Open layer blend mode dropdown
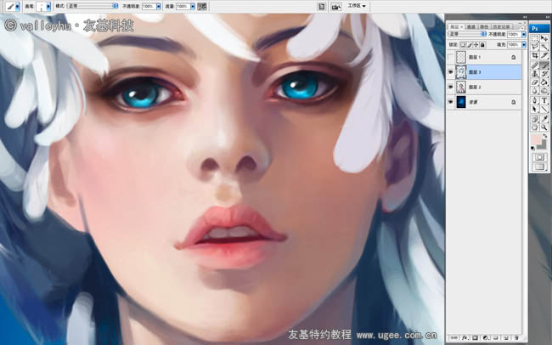The width and height of the screenshot is (552, 345). coord(466,34)
